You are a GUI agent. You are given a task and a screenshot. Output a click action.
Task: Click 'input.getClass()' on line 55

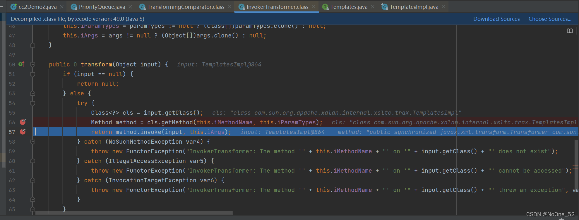(x=172, y=113)
